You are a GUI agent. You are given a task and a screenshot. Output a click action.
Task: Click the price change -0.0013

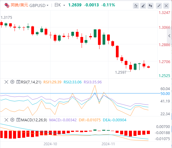(x=91, y=5)
